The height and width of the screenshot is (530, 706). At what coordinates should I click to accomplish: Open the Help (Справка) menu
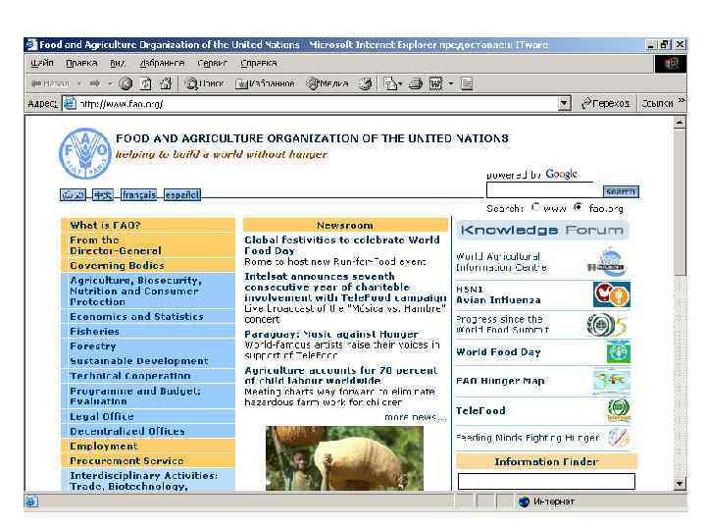259,63
